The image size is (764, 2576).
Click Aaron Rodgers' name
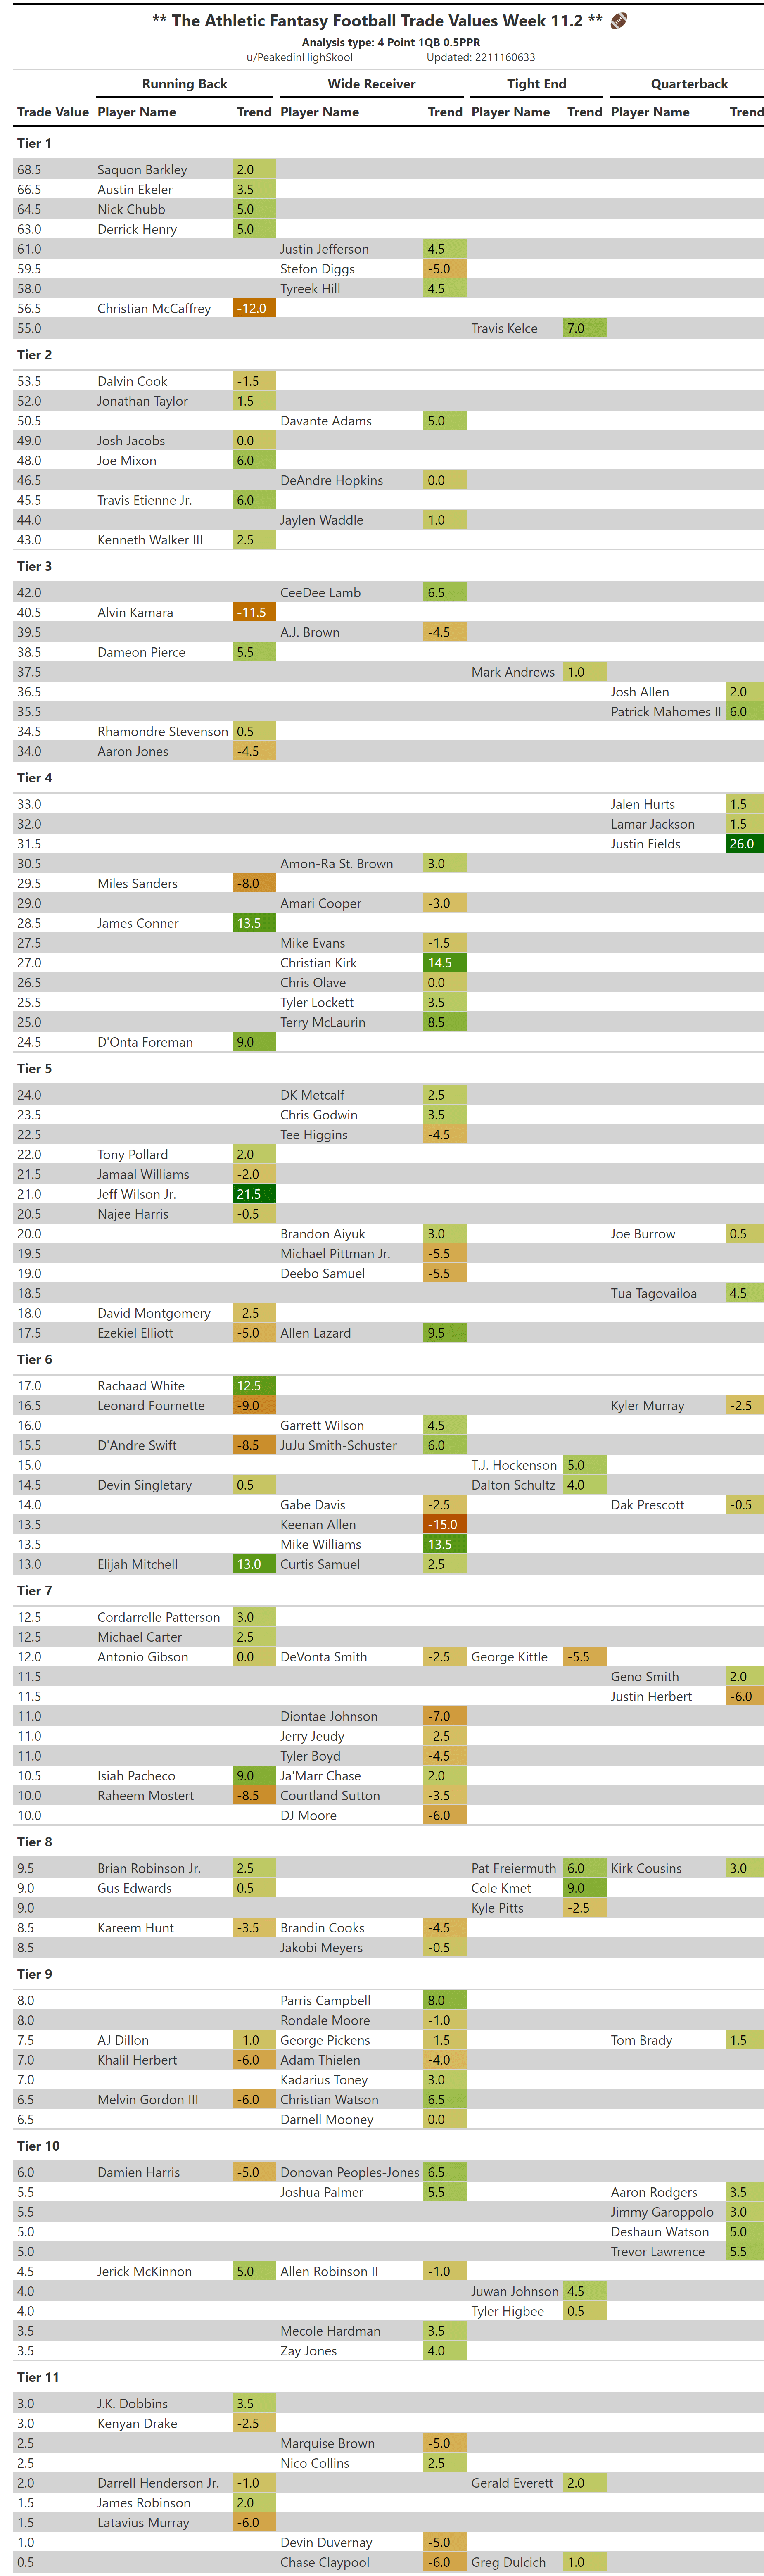pos(654,2192)
